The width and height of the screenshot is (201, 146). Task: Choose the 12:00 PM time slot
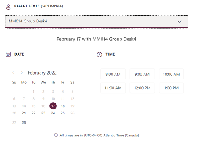coord(142,88)
